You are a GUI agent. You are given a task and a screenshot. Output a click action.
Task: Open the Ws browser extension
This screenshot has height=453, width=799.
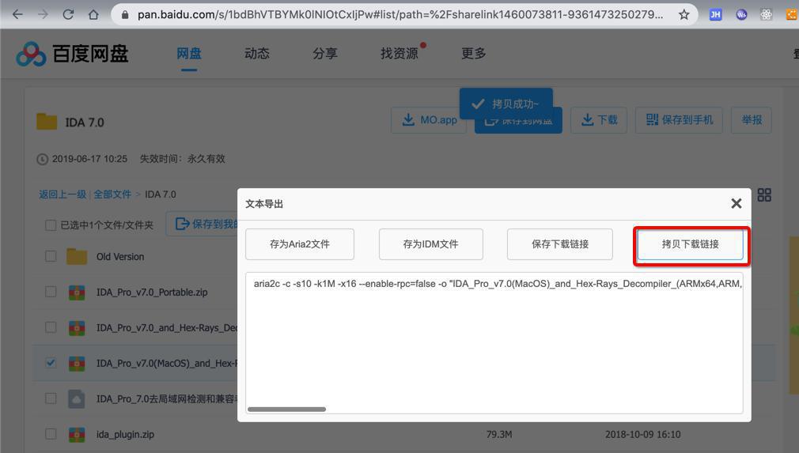(741, 15)
